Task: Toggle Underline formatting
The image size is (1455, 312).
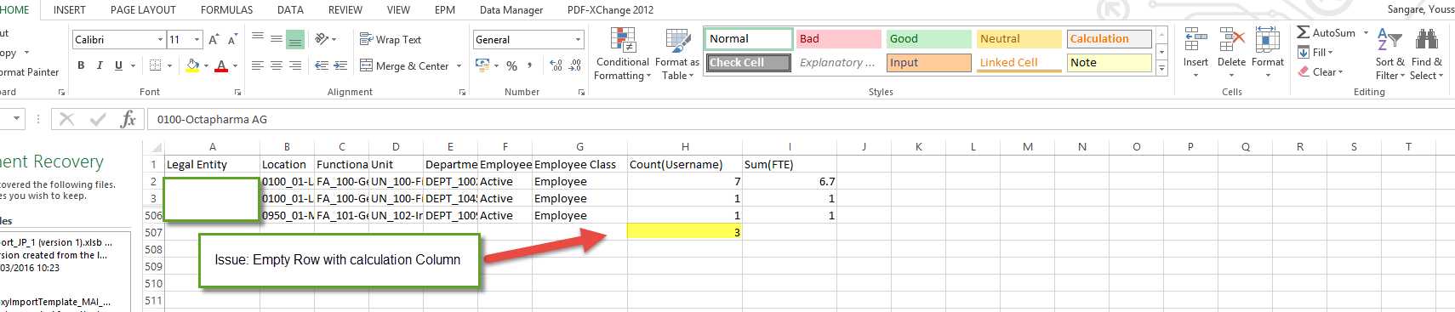Action: (118, 65)
